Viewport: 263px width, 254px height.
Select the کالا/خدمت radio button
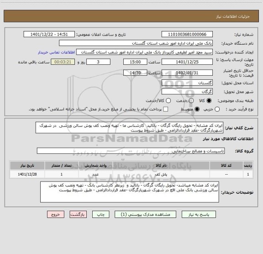pyautogui.click(x=168, y=101)
